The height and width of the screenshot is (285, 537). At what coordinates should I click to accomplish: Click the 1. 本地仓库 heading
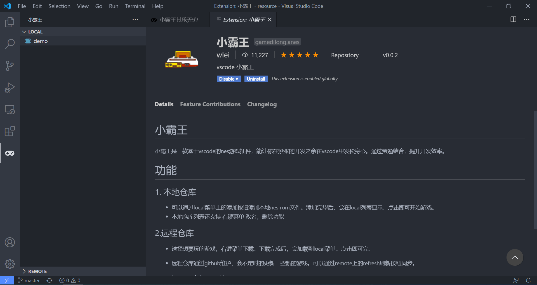[x=176, y=192]
